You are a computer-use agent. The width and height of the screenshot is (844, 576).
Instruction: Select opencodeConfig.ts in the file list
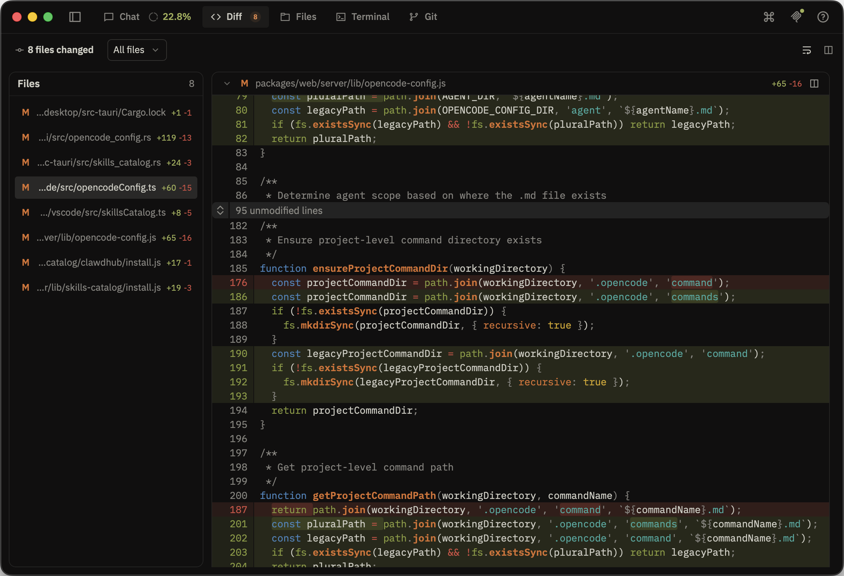click(x=106, y=188)
